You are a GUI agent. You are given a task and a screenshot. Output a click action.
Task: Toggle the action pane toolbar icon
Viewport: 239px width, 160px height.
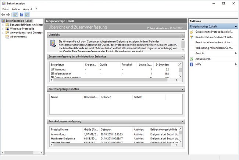[x=27, y=15]
